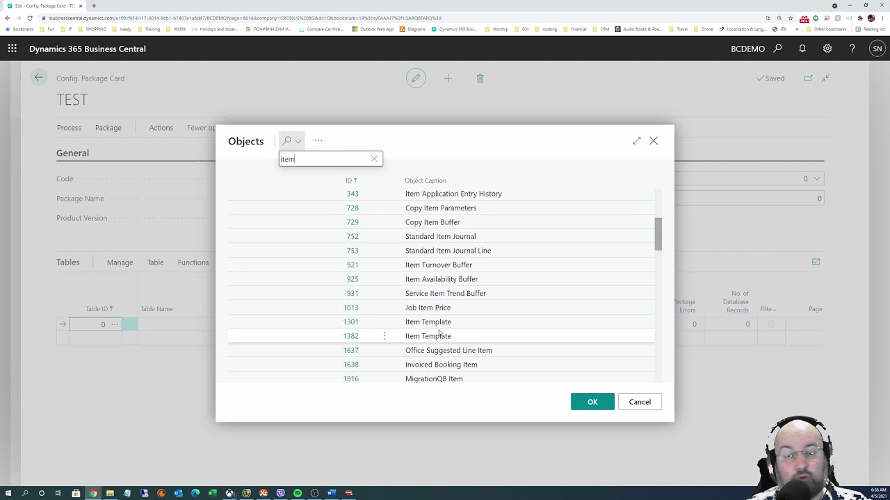Clear the item search text

click(x=374, y=159)
